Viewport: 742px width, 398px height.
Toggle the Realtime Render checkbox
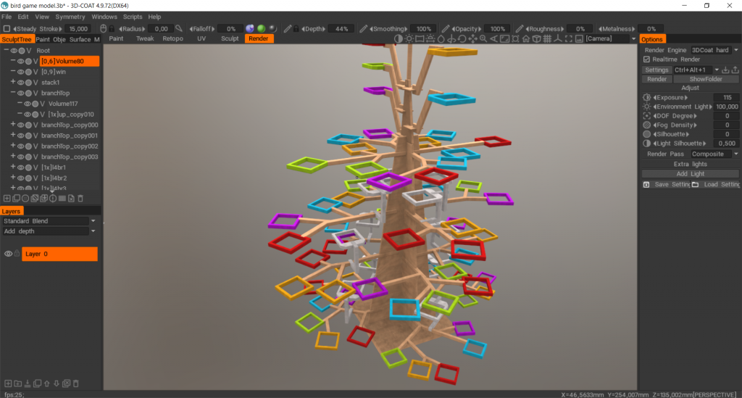(646, 59)
